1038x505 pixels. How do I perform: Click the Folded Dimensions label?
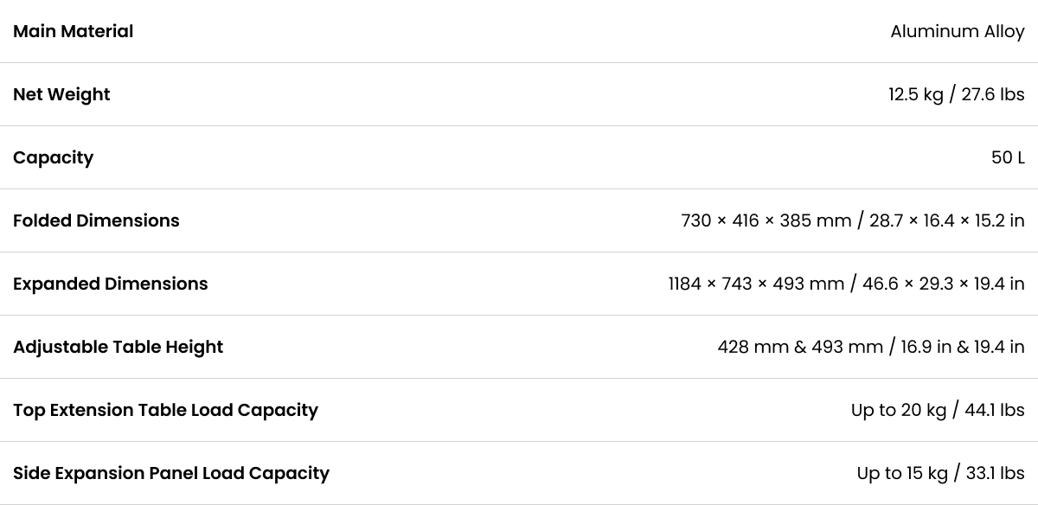[x=96, y=221]
